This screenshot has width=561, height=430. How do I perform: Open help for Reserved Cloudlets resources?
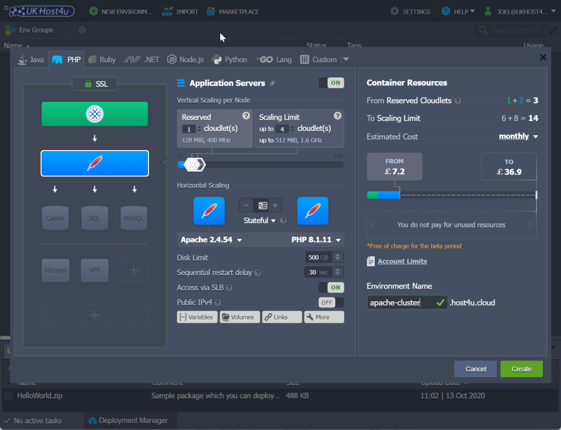point(457,101)
